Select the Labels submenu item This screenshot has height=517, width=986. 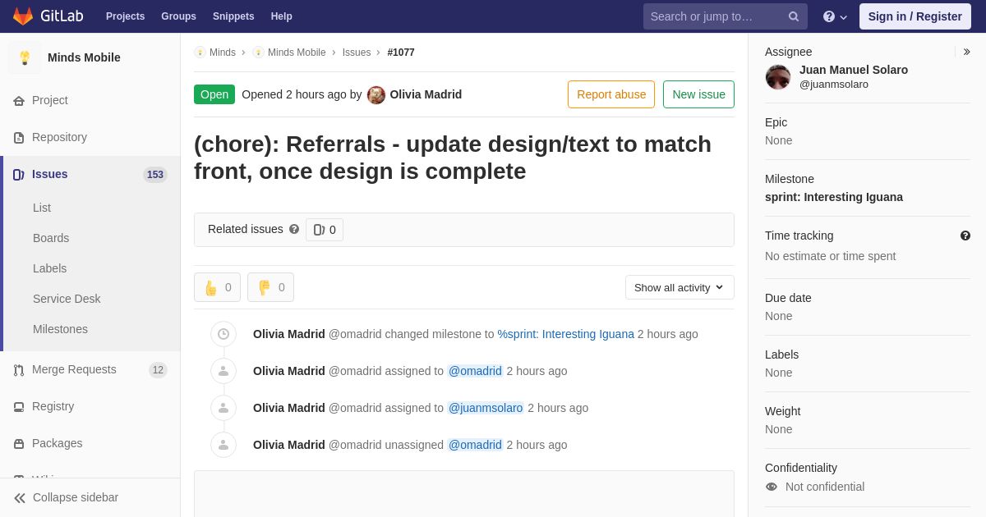click(x=49, y=268)
